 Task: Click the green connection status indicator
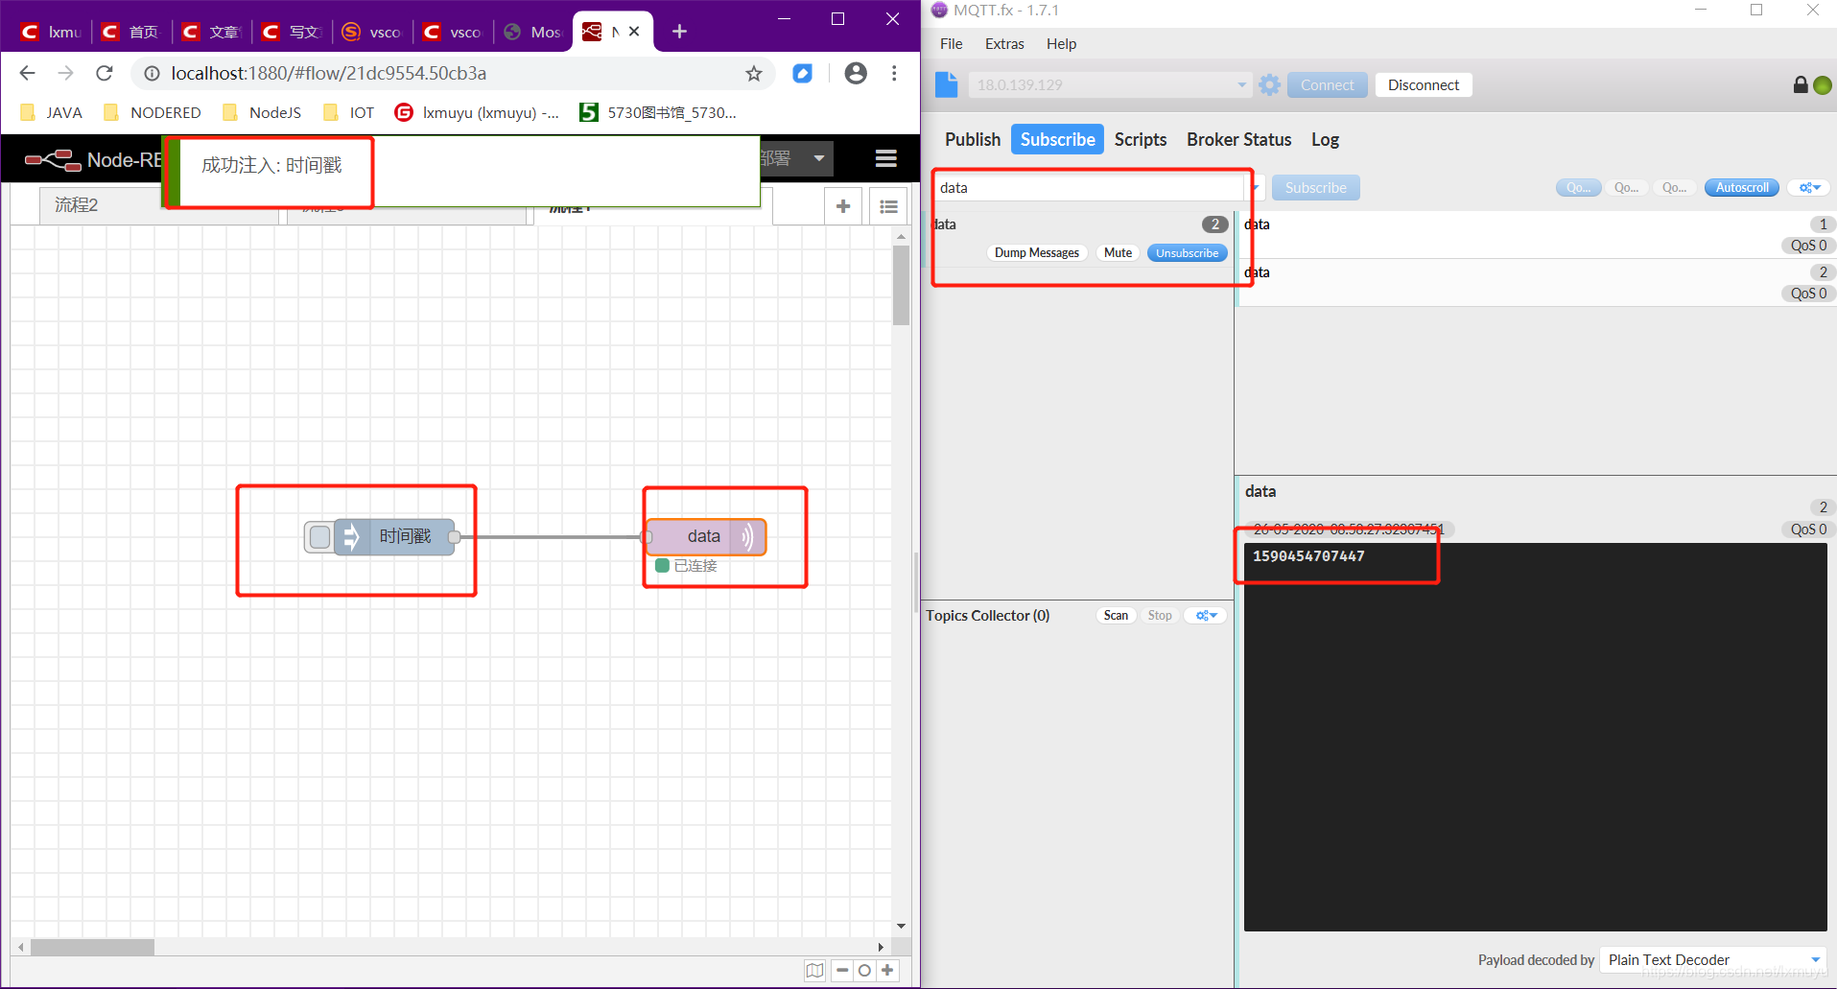[1822, 85]
